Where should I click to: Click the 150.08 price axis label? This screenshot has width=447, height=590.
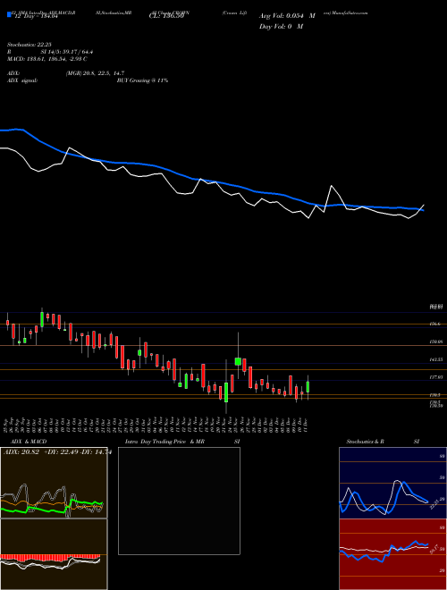pos(435,342)
